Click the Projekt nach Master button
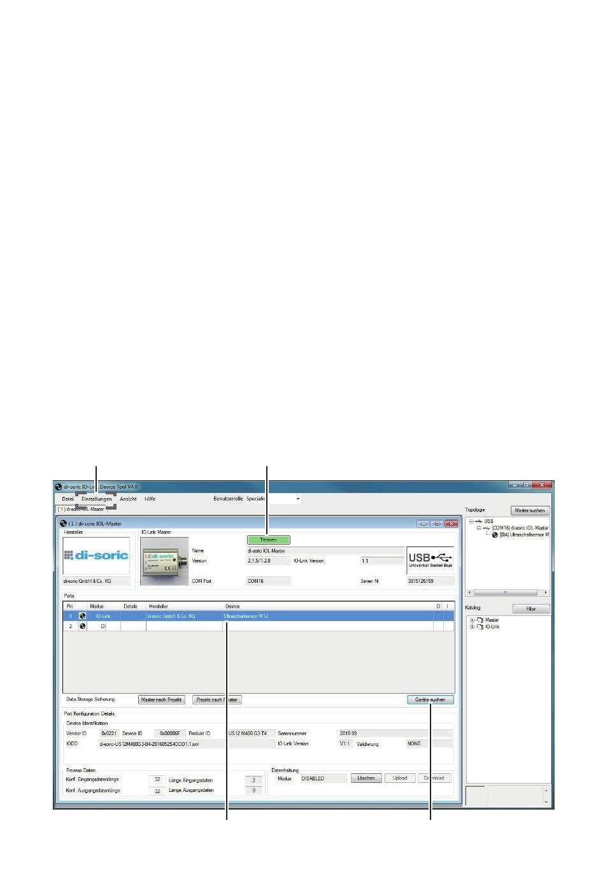This screenshot has height=881, width=605. [x=217, y=699]
